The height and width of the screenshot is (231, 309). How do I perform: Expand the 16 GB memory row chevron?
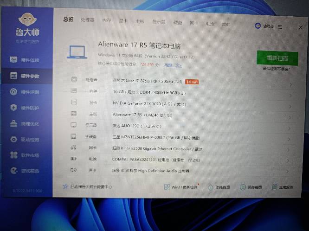coord(290,96)
